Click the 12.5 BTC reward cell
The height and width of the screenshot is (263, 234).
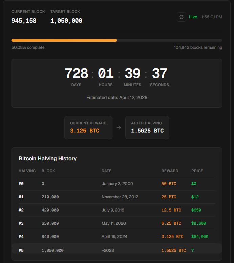click(x=171, y=210)
